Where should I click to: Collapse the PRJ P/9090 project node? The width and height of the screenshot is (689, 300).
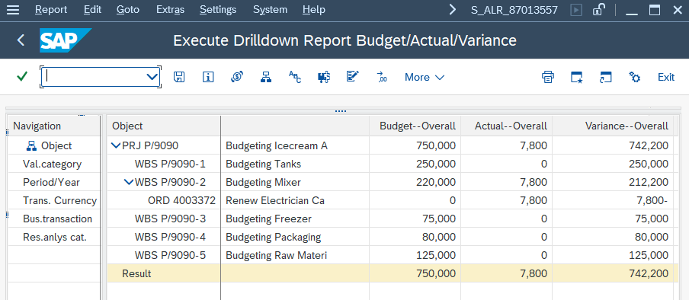[116, 146]
